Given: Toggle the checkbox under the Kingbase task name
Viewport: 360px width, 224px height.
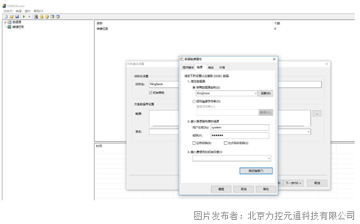Looking at the screenshot, I should pos(151,92).
